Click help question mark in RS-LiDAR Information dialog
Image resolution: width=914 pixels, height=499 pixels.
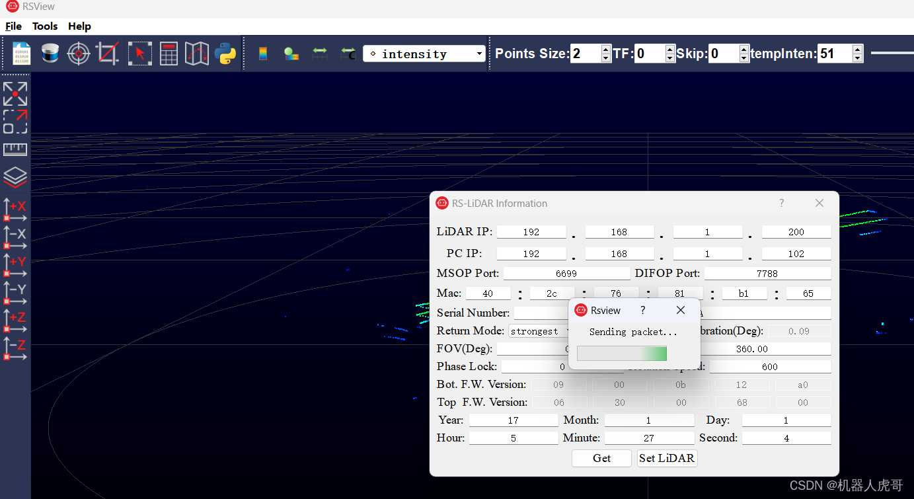point(782,203)
